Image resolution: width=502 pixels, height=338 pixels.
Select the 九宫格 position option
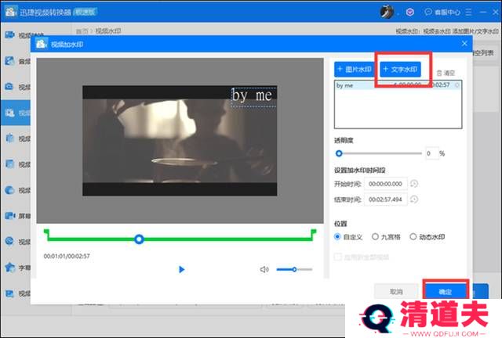(376, 236)
